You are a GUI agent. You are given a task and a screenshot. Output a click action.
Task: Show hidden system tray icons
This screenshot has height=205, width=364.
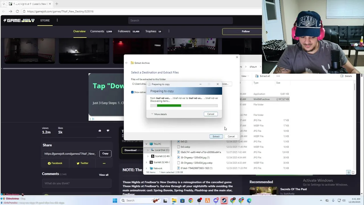coord(321,200)
